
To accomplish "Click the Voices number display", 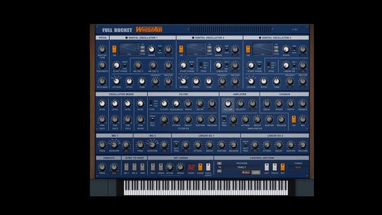I will click(x=191, y=167).
